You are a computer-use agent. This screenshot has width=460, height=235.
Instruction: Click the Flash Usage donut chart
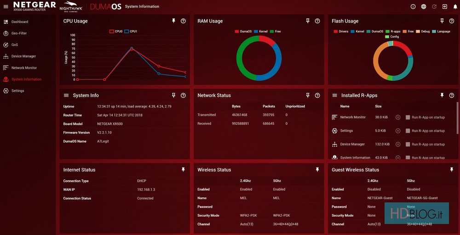[393, 61]
